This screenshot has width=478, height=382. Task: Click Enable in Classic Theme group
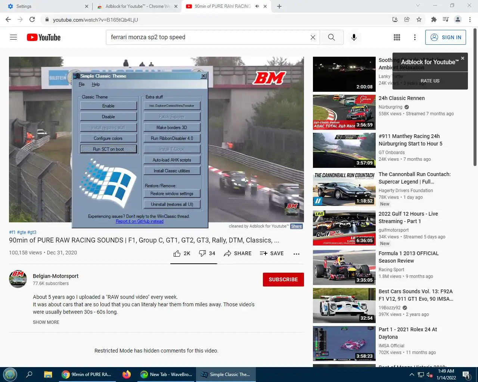108,106
